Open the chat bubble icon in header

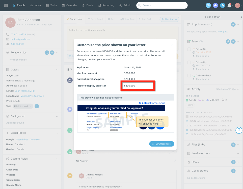215,5
